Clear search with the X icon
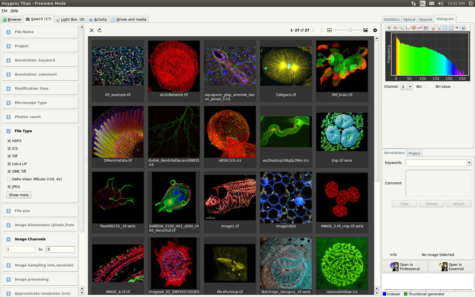Image resolution: width=475 pixels, height=297 pixels. [92, 30]
